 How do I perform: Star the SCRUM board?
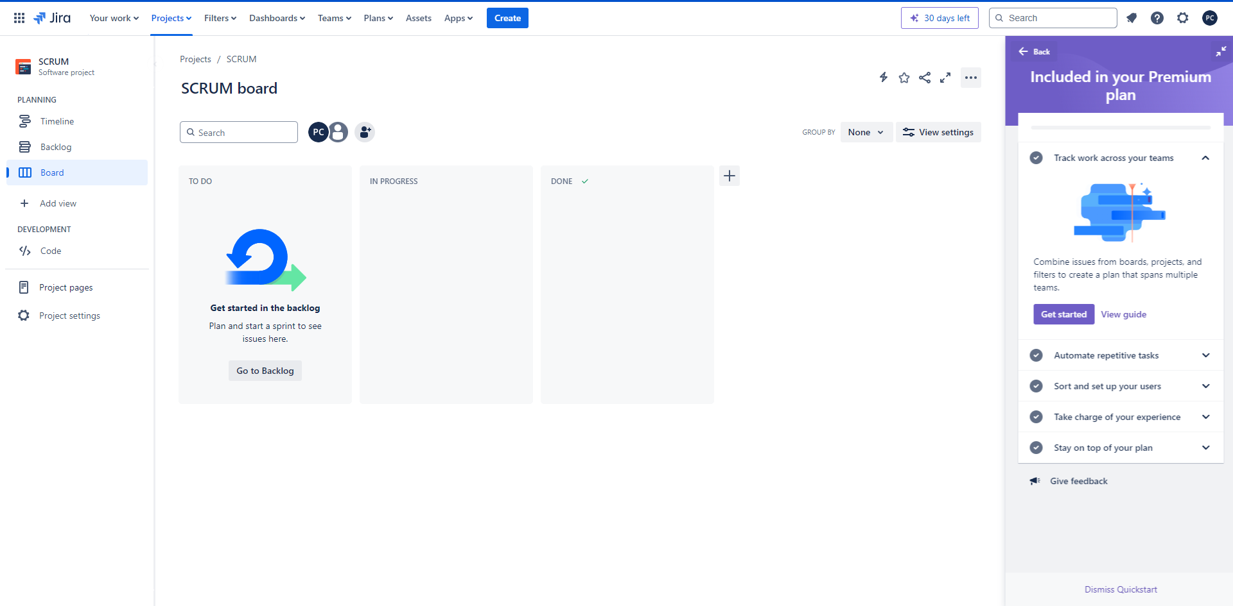[x=904, y=78]
